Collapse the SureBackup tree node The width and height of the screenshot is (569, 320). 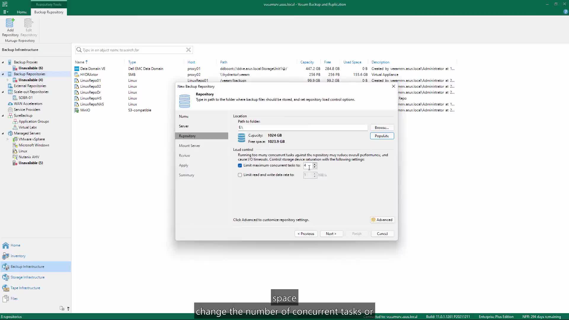tap(3, 116)
